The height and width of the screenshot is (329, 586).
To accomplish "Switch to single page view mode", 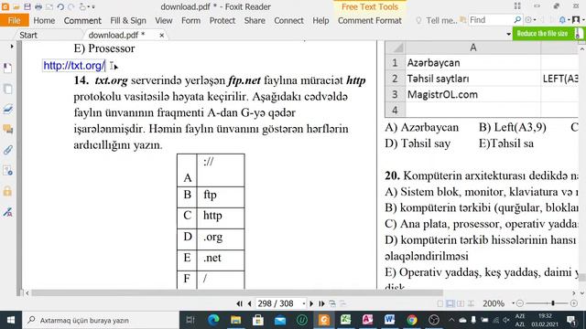I will pos(440,303).
